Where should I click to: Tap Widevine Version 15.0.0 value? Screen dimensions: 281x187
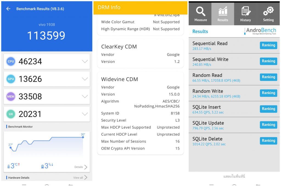coord(174,94)
